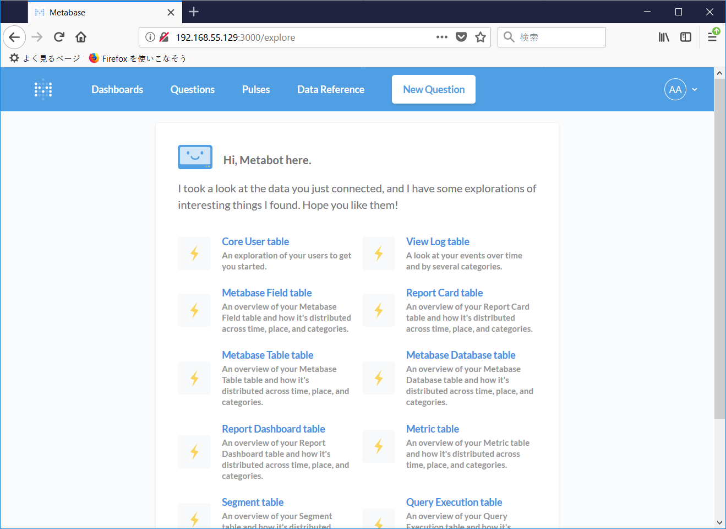Click the scrollbar up arrow

[x=719, y=73]
